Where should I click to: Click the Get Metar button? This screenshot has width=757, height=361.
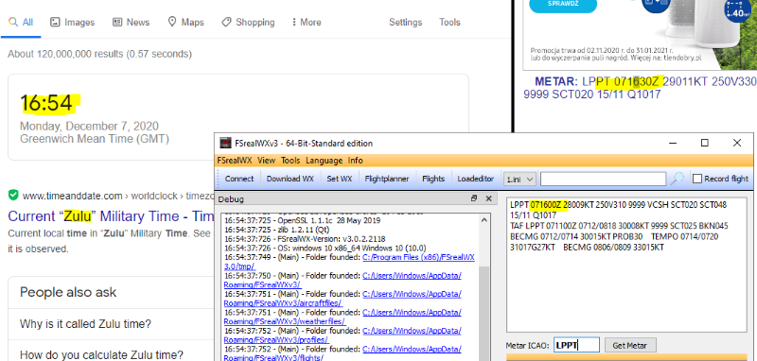point(630,345)
